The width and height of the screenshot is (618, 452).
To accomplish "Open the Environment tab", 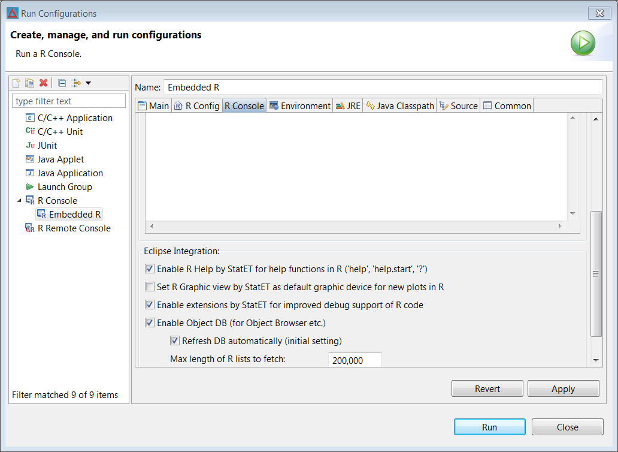I will 299,106.
